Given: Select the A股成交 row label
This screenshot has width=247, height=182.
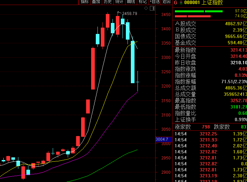Looking at the screenshot, I should point(186,24).
